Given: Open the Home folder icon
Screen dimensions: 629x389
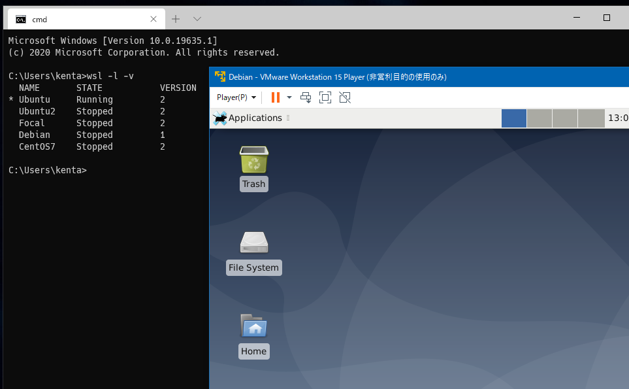Looking at the screenshot, I should [254, 326].
